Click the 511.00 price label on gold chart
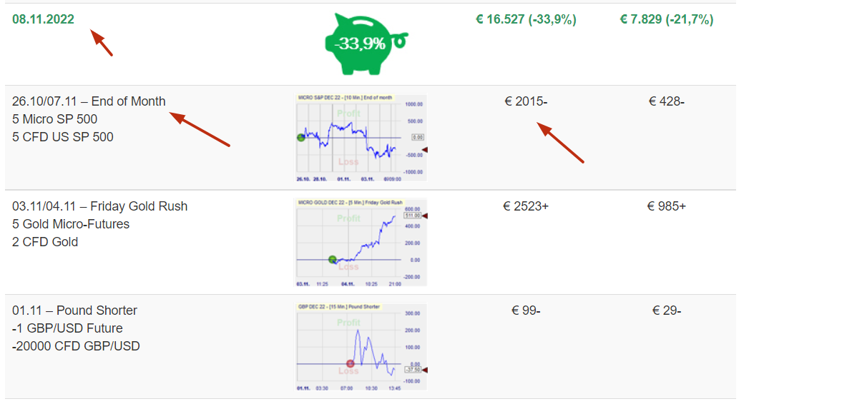 413,215
